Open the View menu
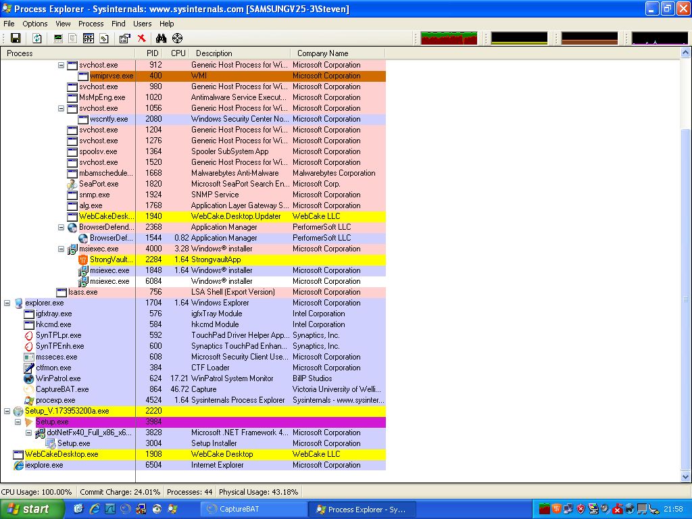The width and height of the screenshot is (692, 519). pyautogui.click(x=63, y=24)
